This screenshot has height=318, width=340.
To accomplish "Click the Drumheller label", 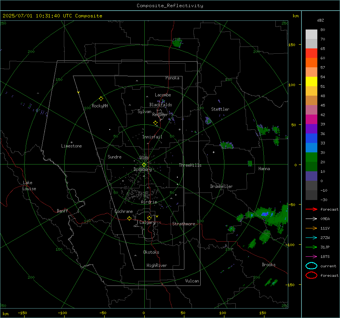I will [x=221, y=186].
